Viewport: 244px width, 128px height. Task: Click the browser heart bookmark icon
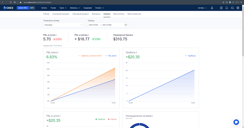click(237, 2)
